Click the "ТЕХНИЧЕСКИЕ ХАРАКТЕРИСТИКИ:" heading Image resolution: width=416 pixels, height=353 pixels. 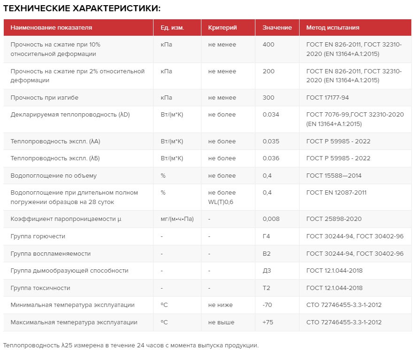tap(82, 8)
